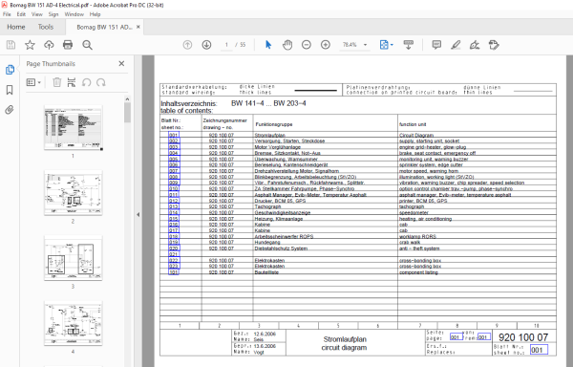The image size is (573, 367).
Task: Click the sheet no. 001 box bottom right
Action: pyautogui.click(x=539, y=350)
